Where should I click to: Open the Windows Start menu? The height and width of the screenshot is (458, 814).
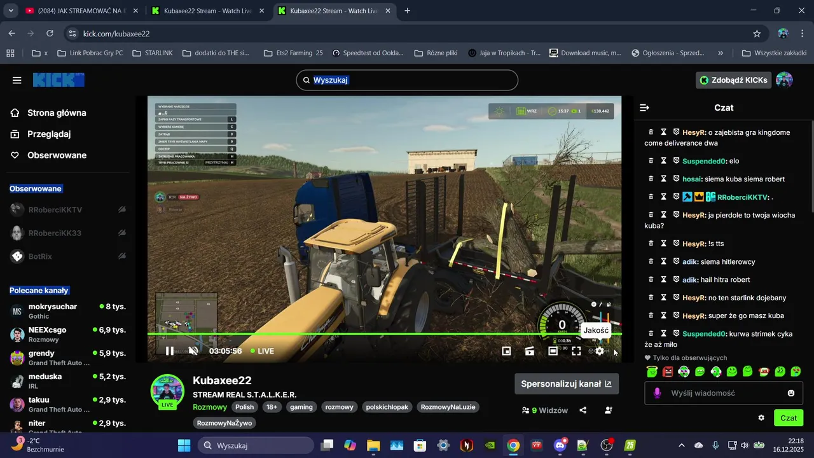tap(184, 445)
